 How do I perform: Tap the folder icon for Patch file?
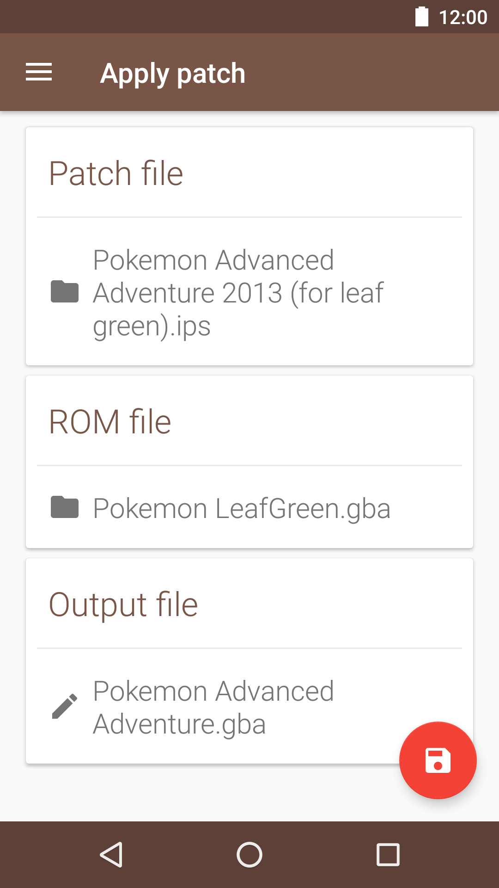[65, 291]
